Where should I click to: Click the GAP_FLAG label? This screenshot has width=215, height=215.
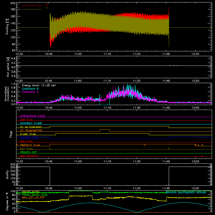click(26, 120)
